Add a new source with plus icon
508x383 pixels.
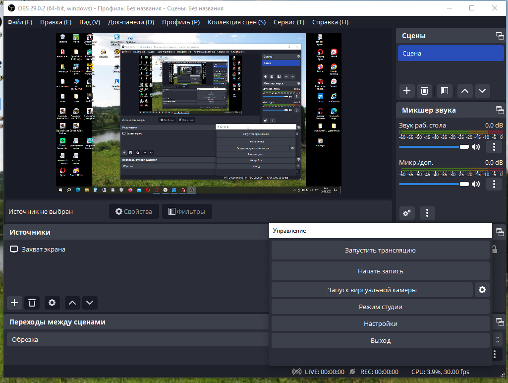pyautogui.click(x=14, y=303)
